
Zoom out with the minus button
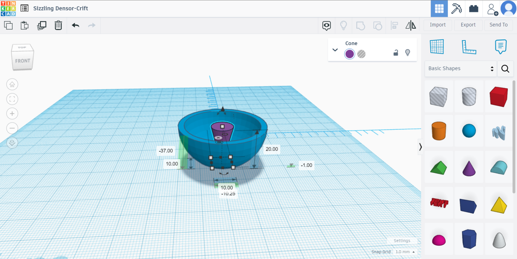click(x=12, y=128)
